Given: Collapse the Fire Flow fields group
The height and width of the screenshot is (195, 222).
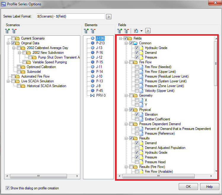Looking at the screenshot, I should (x=126, y=62).
